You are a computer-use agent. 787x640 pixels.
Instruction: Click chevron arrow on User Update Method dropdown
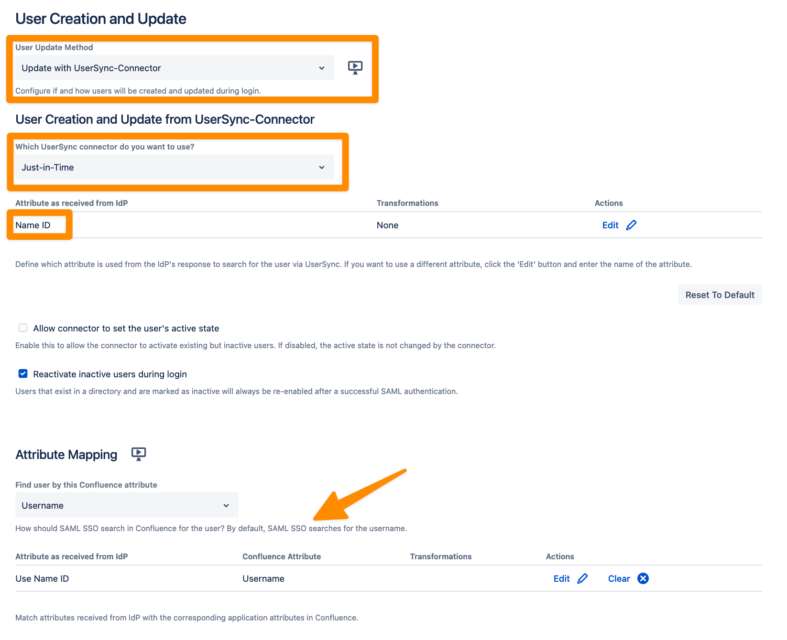322,68
